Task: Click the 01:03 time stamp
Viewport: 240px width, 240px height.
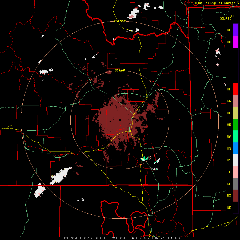Action: tap(174, 238)
